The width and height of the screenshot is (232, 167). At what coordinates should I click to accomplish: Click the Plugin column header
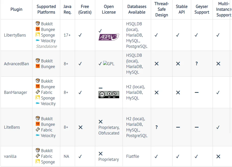tap(16, 9)
